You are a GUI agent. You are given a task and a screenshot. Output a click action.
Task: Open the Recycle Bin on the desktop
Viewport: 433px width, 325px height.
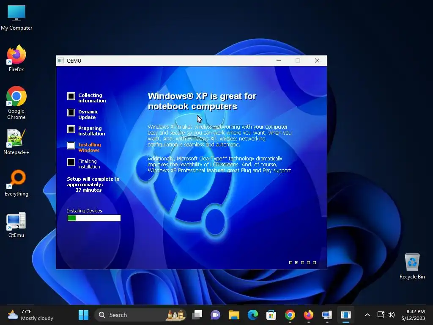[412, 266]
